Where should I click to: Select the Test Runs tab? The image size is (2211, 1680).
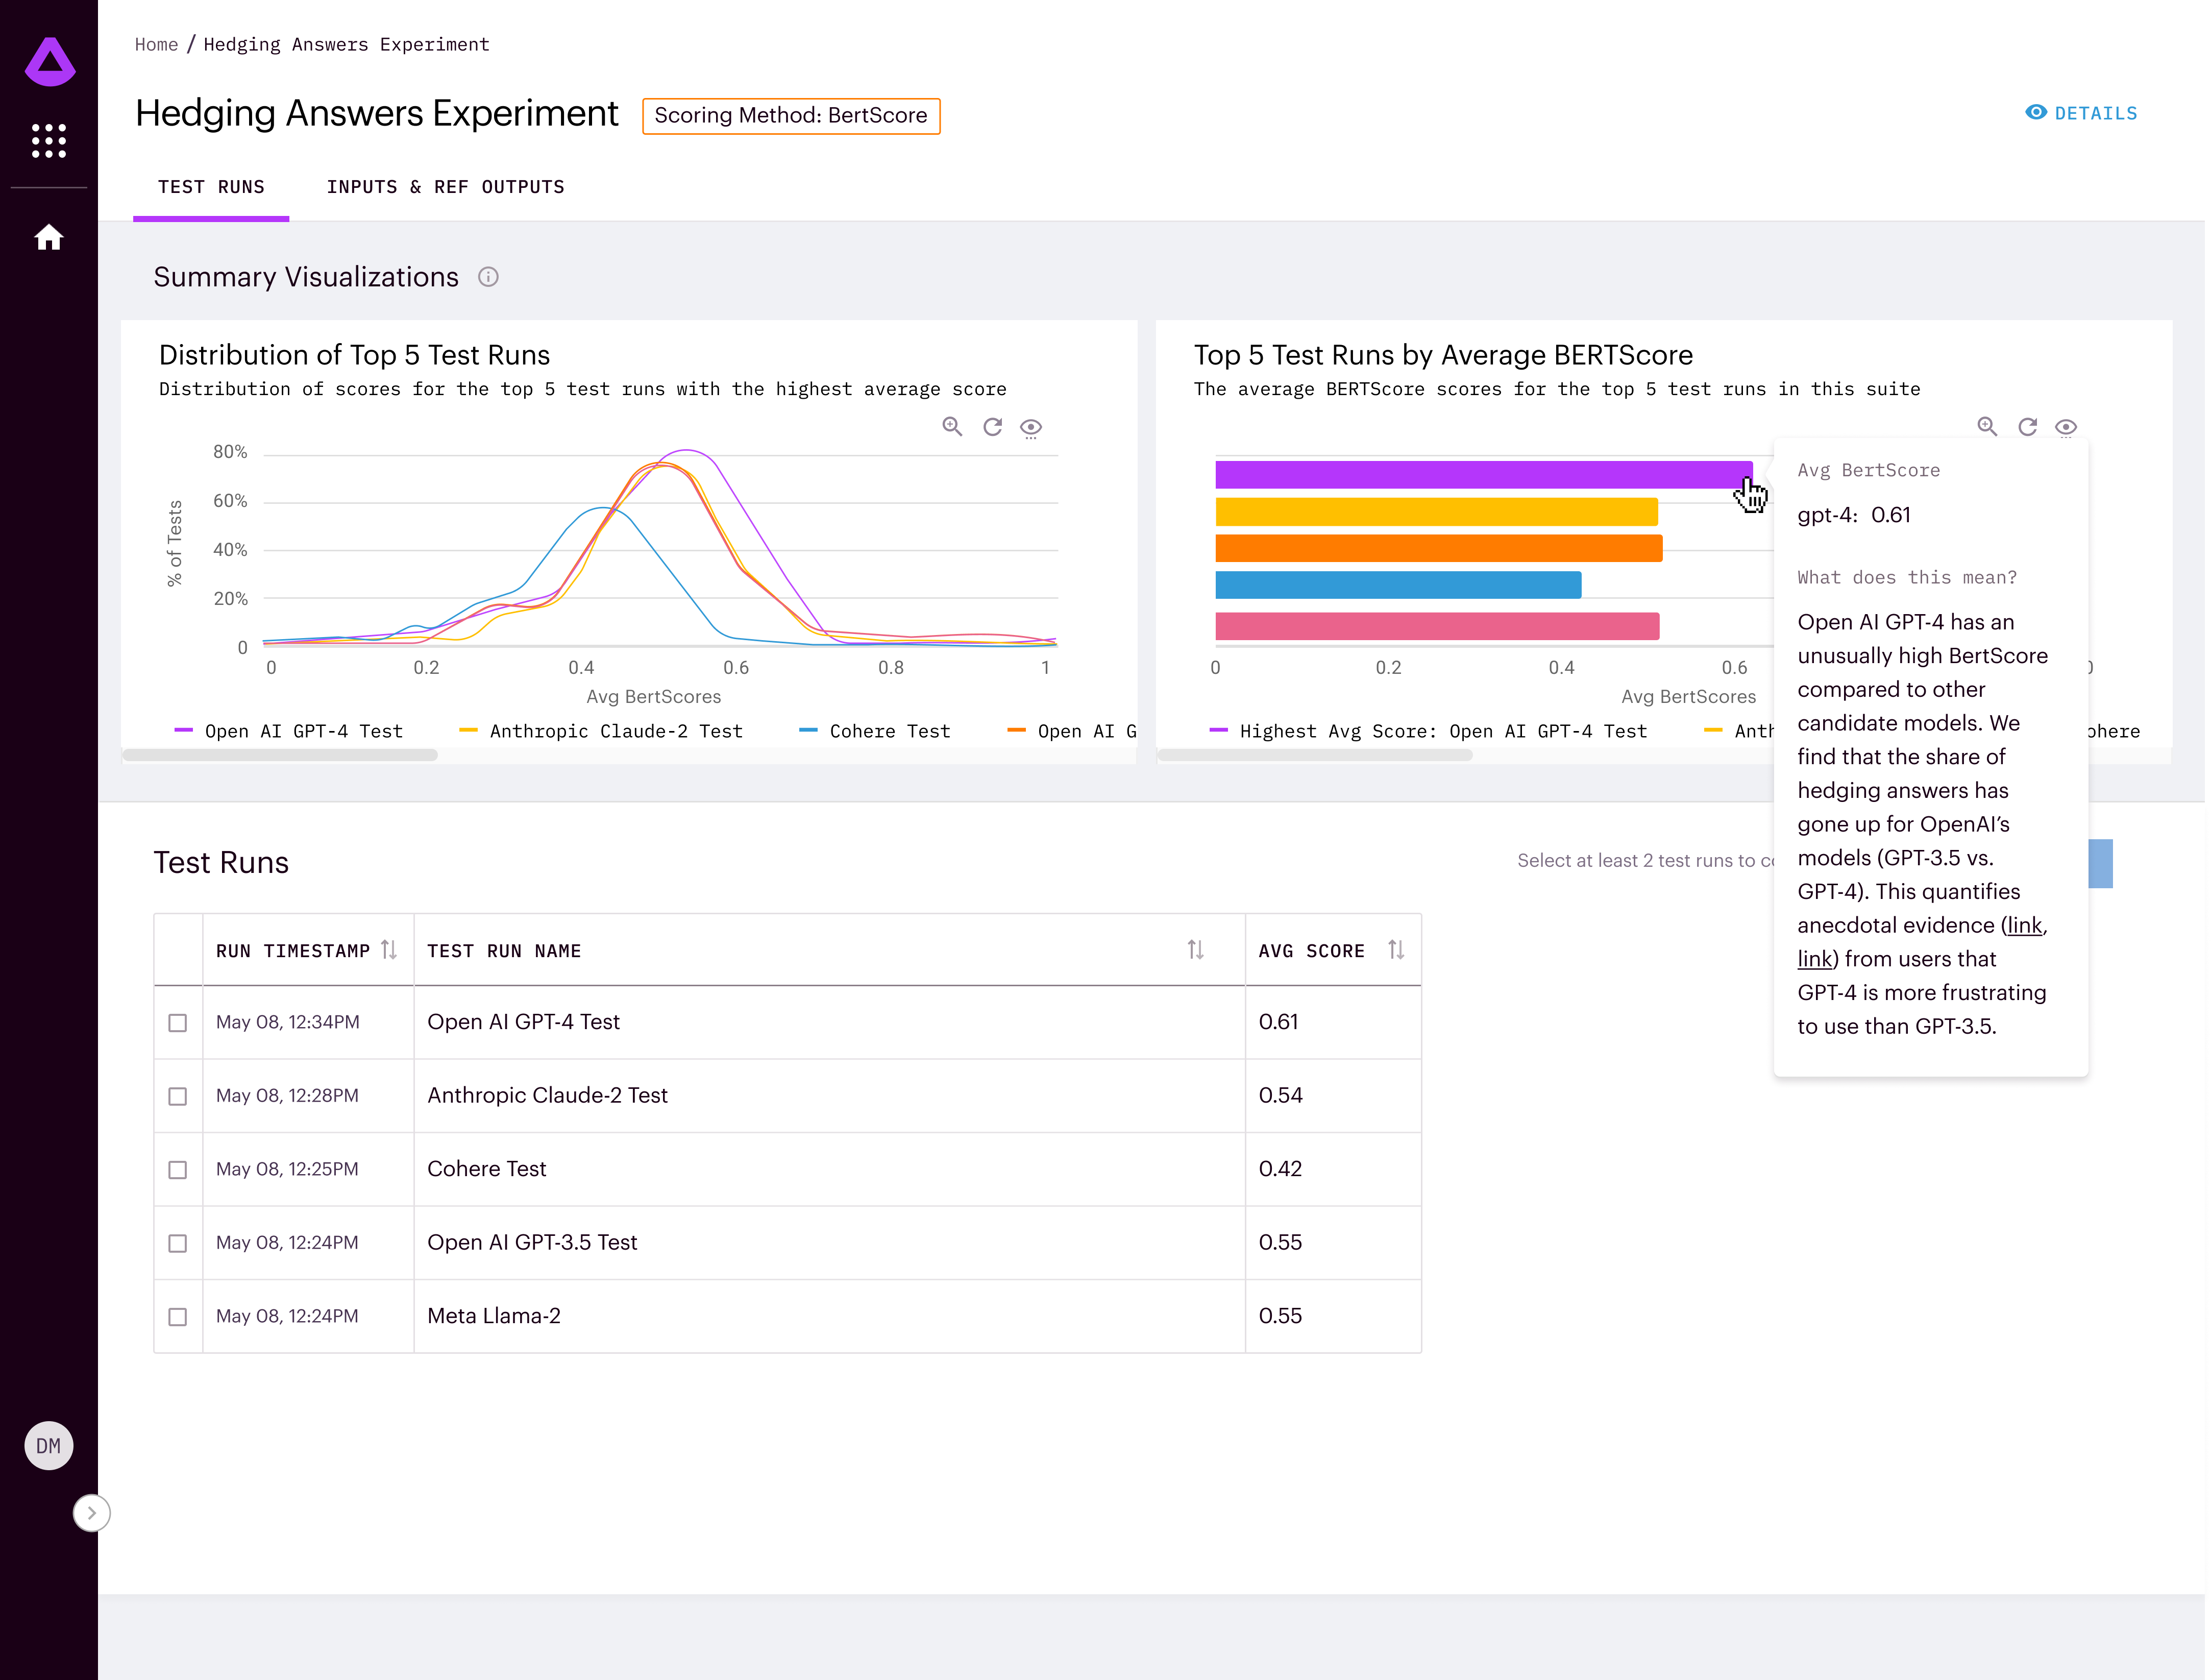click(x=211, y=187)
